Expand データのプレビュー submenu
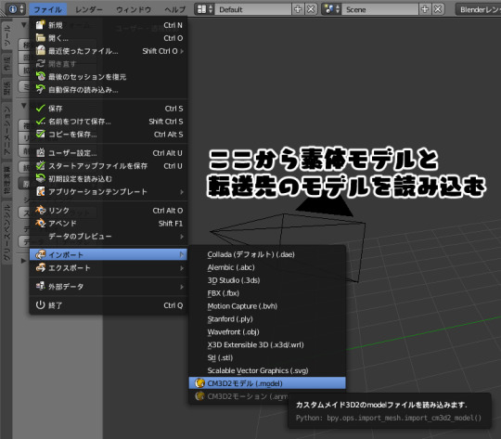Image resolution: width=501 pixels, height=439 pixels. (109, 236)
